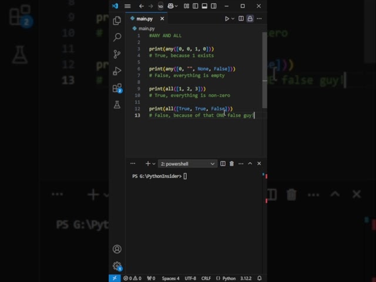Kill the terminal with the trash icon
Screen dimensions: 376x282
coord(231,163)
